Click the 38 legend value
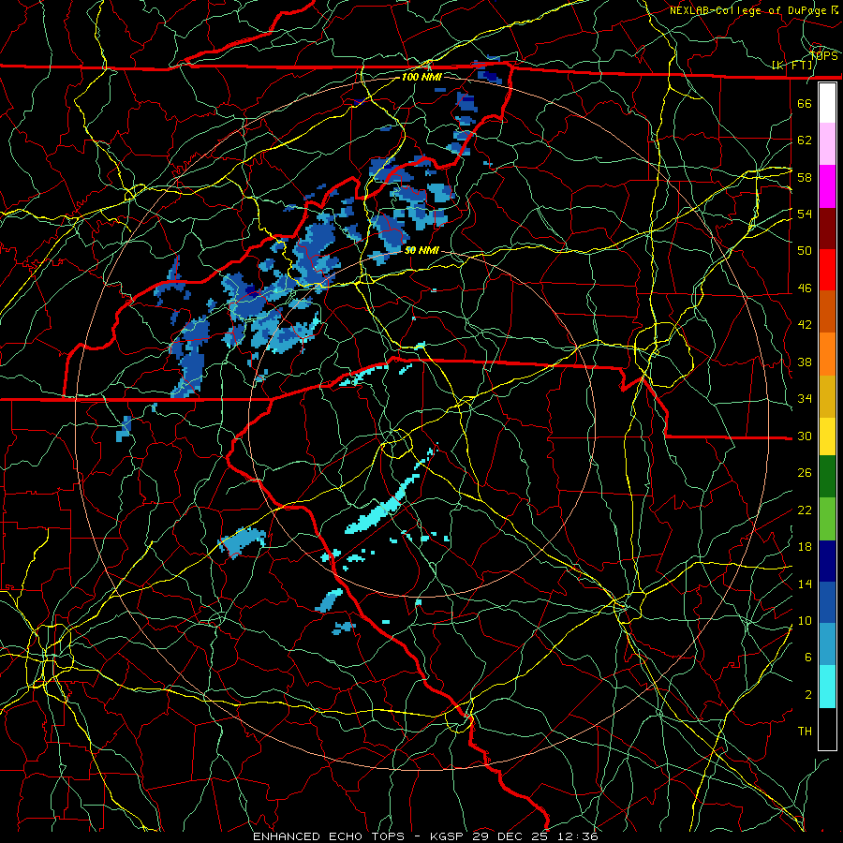Image resolution: width=843 pixels, height=843 pixels. coord(805,362)
